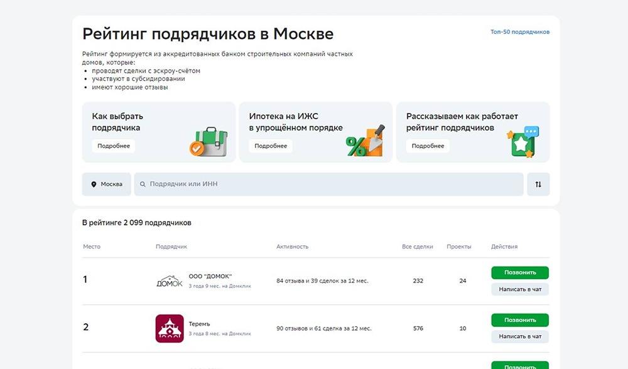Open the Топ-50 подрядчиков link
Screen dimensions: 628x369
point(519,32)
